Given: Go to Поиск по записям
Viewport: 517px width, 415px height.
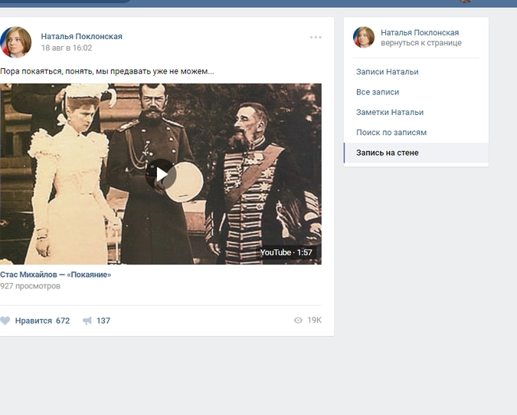Looking at the screenshot, I should tap(391, 133).
